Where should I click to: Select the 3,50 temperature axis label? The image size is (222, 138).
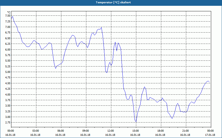point(8,106)
